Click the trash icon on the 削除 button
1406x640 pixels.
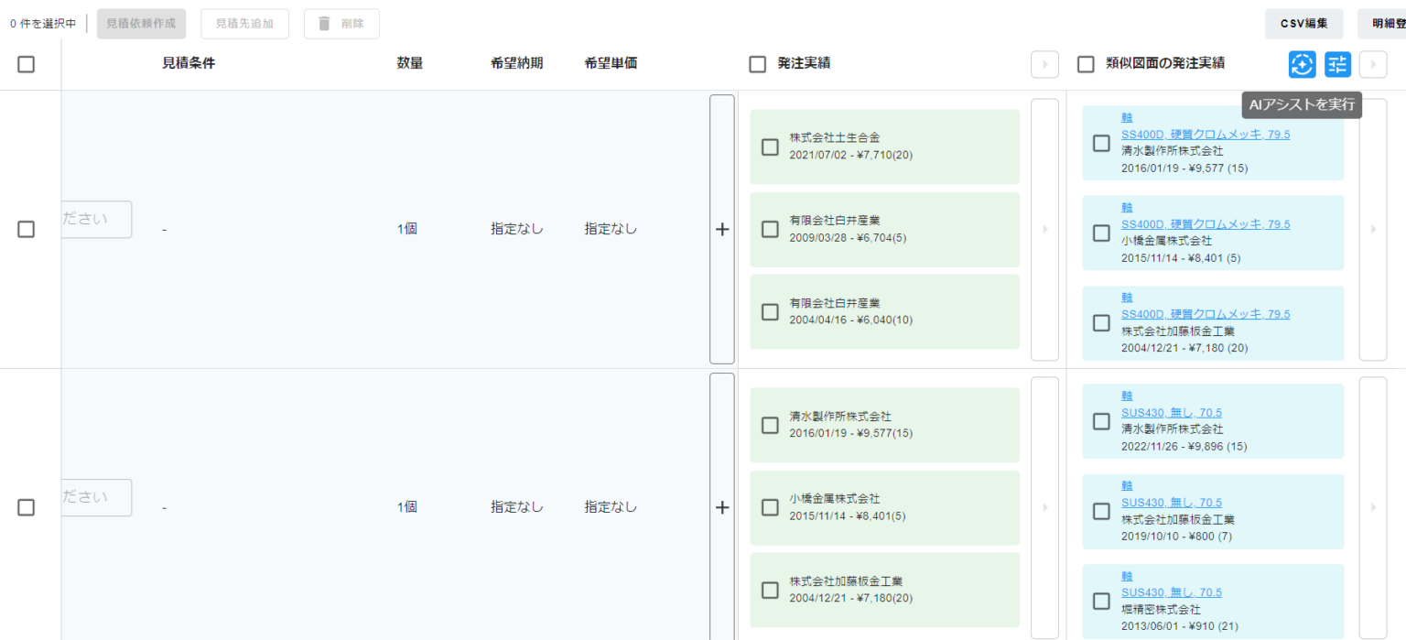point(325,23)
